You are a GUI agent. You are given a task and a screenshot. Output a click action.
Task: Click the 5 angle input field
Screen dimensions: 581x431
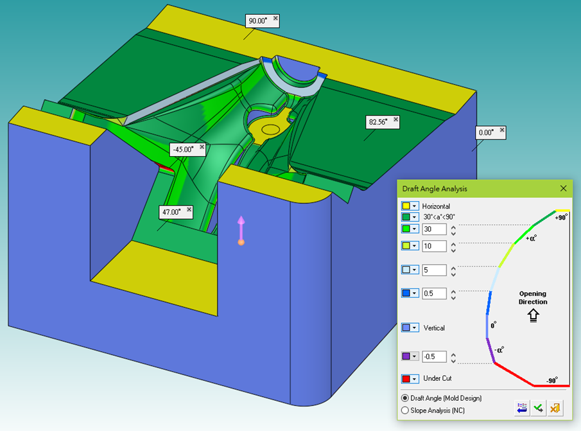[434, 270]
